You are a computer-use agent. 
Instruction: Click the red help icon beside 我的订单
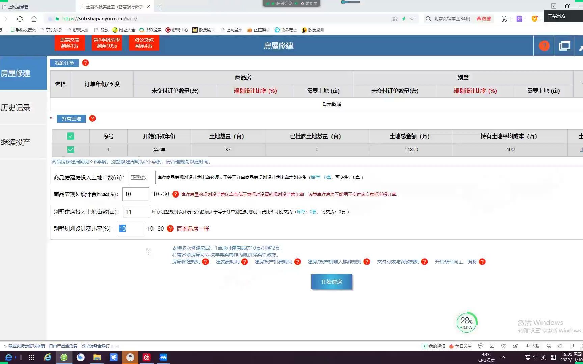pos(85,63)
